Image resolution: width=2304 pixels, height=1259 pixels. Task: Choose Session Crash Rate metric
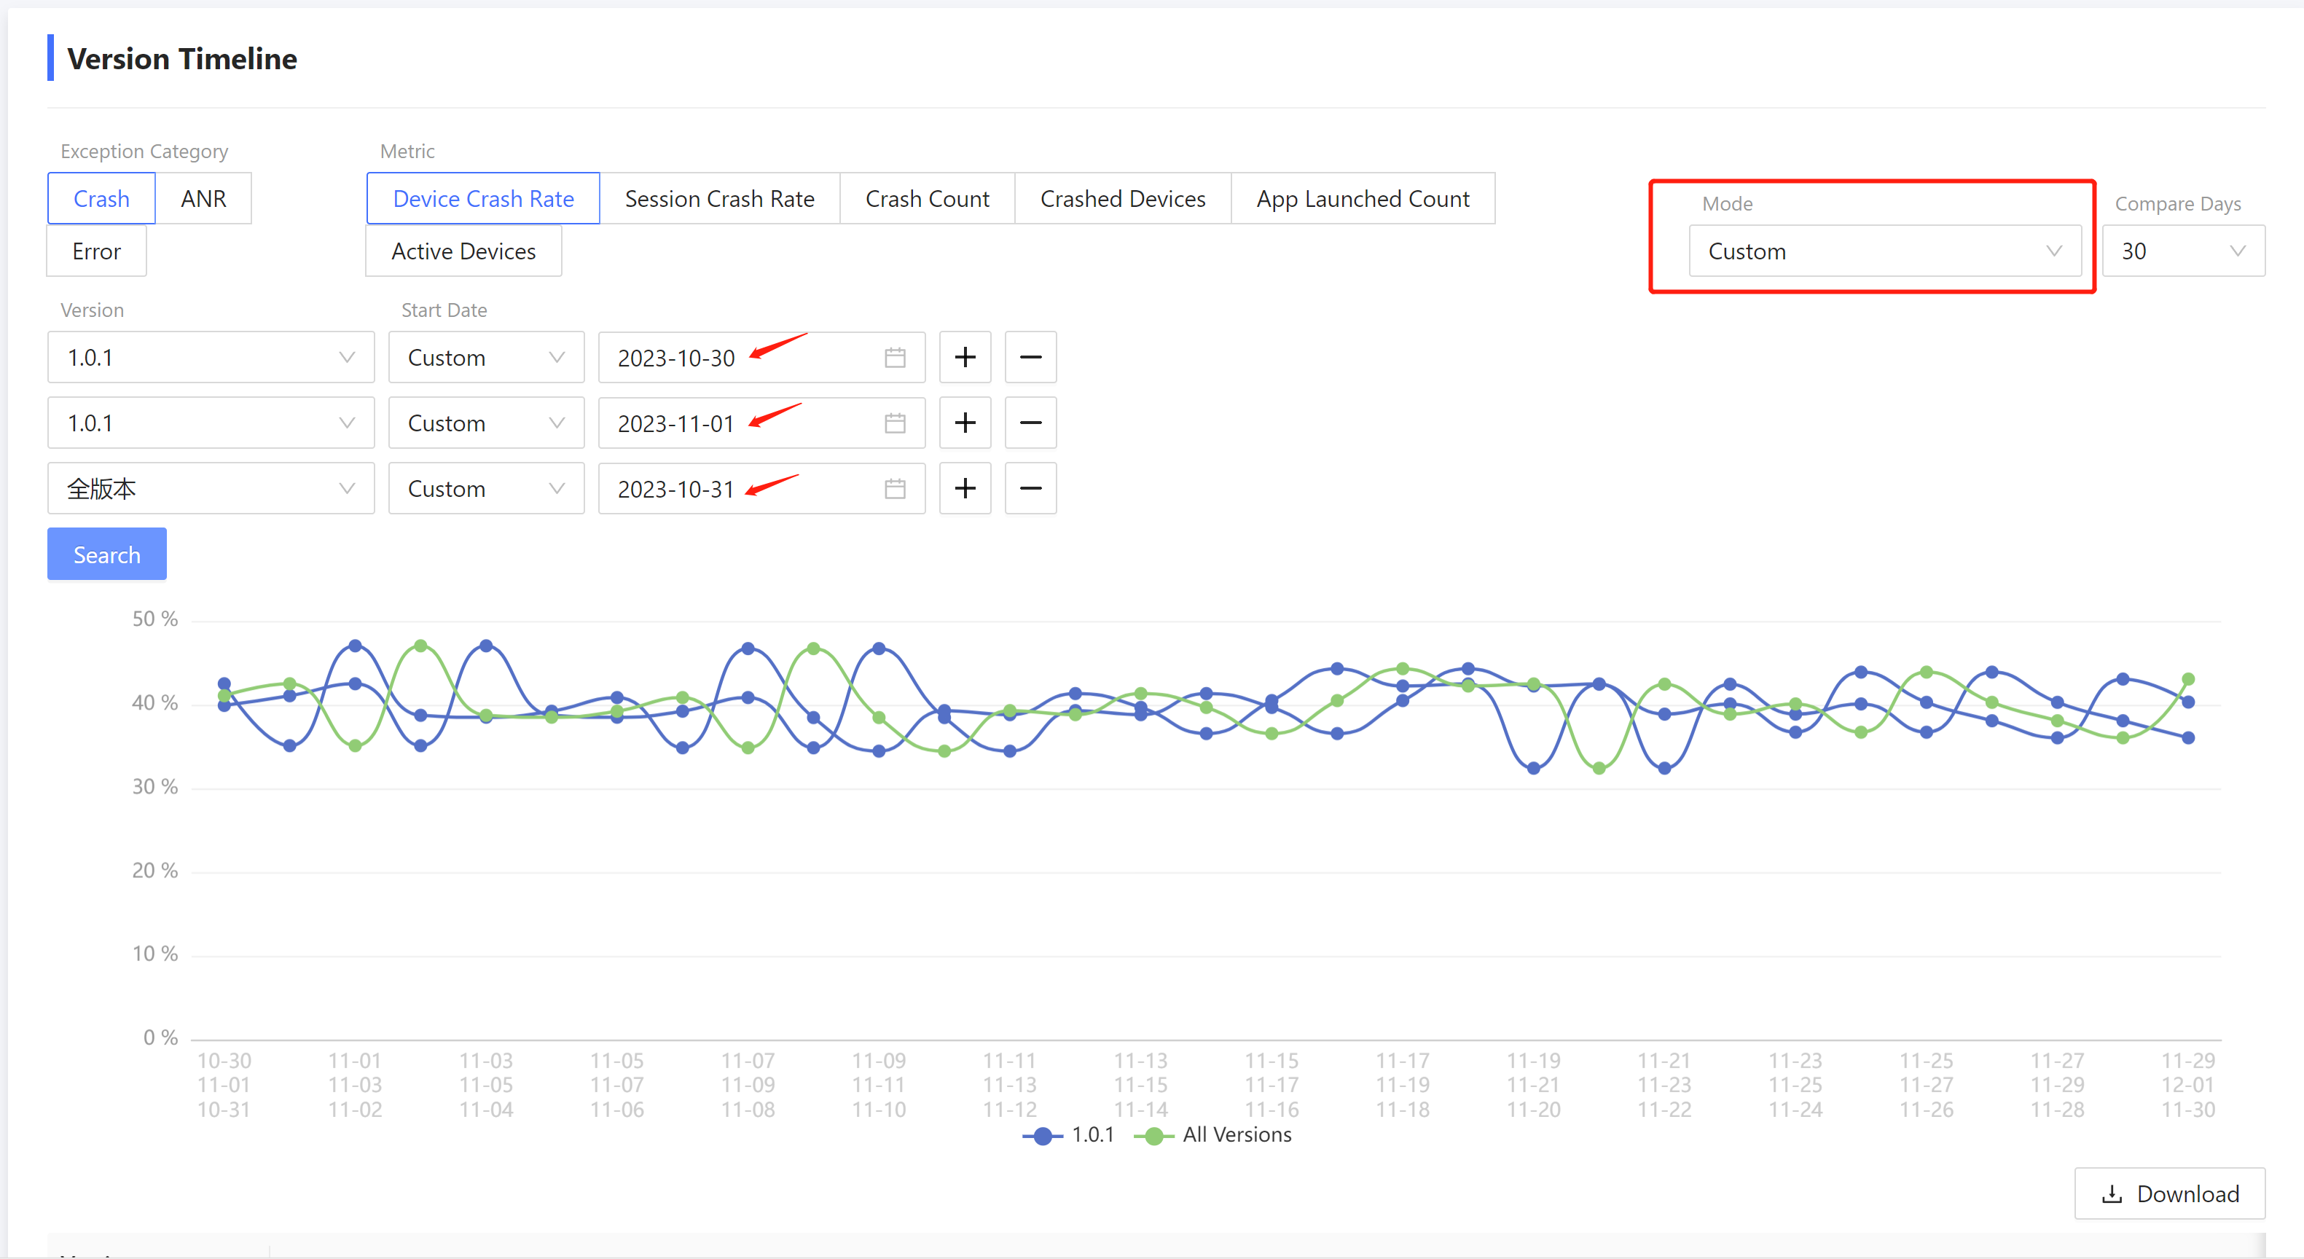click(719, 198)
